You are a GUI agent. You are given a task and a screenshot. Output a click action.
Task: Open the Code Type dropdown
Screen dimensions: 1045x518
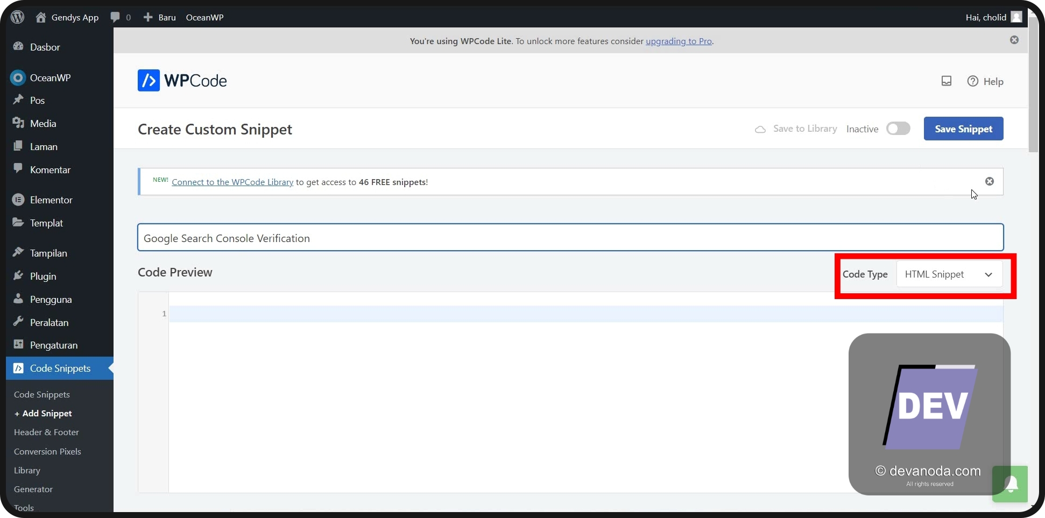click(x=949, y=274)
